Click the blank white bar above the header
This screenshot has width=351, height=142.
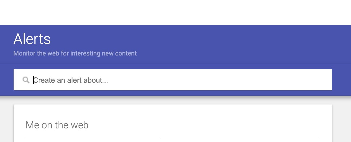(175, 12)
